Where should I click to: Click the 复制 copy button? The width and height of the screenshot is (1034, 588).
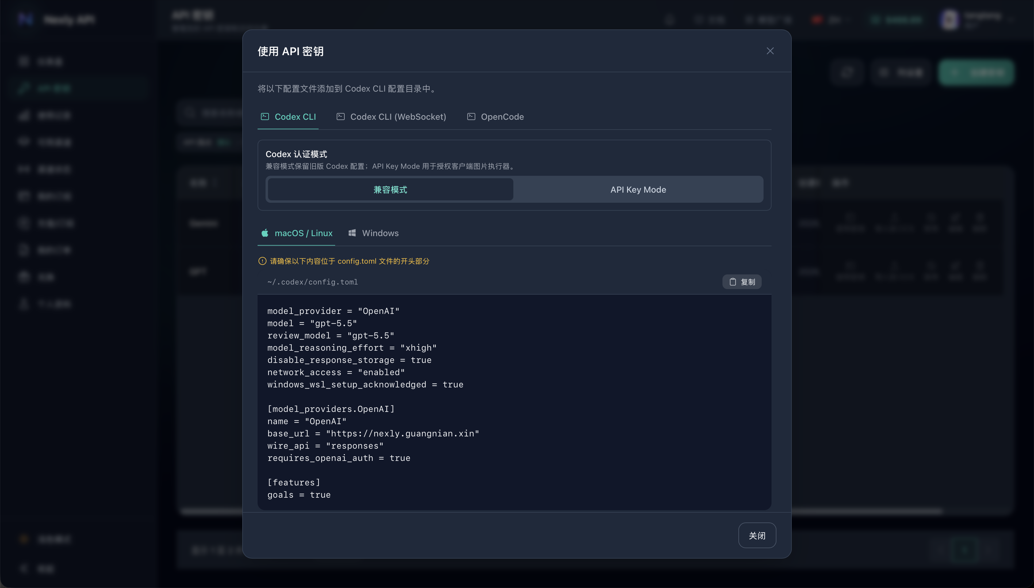click(x=742, y=282)
